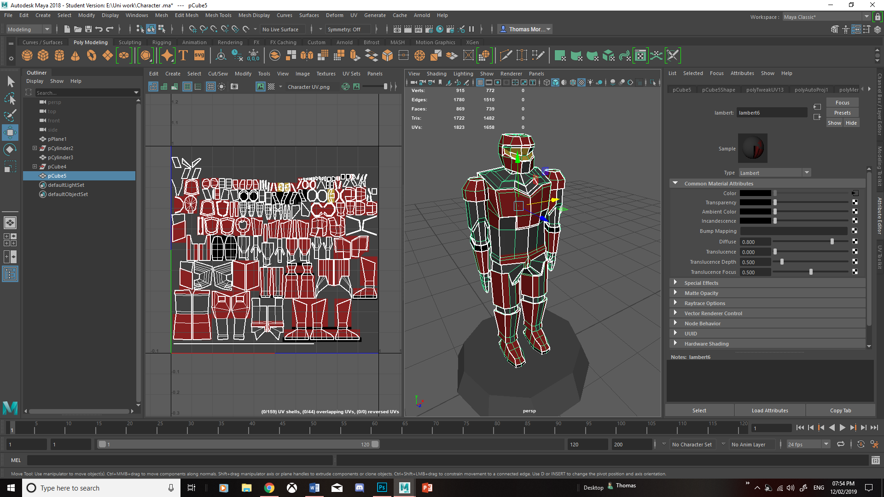Create a polygon cylinder from the shelf
884x497 pixels.
pos(59,56)
